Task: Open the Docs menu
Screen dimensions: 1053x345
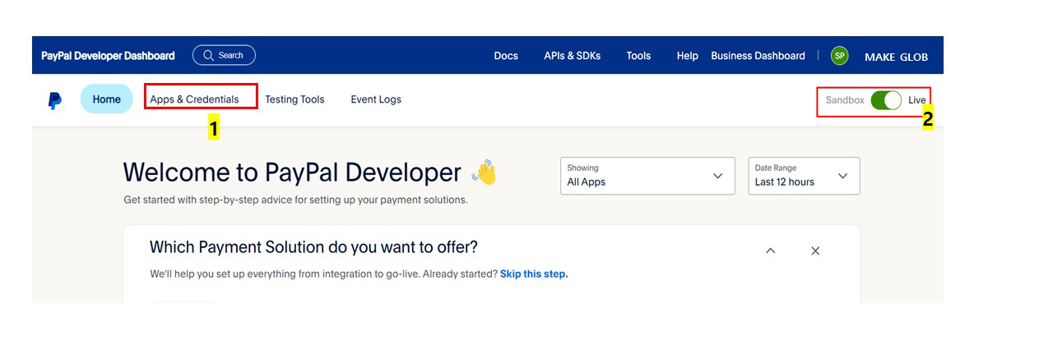Action: point(506,56)
